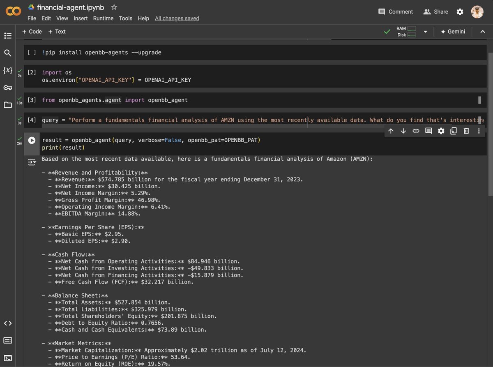Open the Insert menu
Viewport: 493px width, 367px height.
[x=81, y=18]
